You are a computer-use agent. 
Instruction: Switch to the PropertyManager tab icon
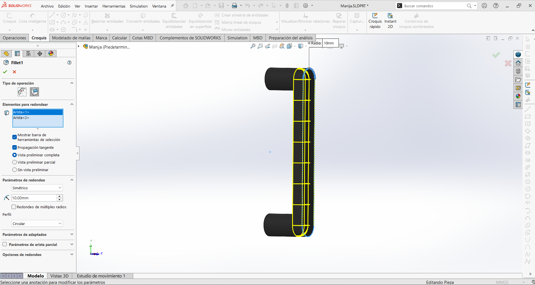tap(17, 54)
